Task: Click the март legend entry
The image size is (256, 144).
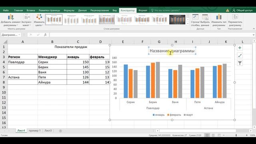Action: (188, 115)
